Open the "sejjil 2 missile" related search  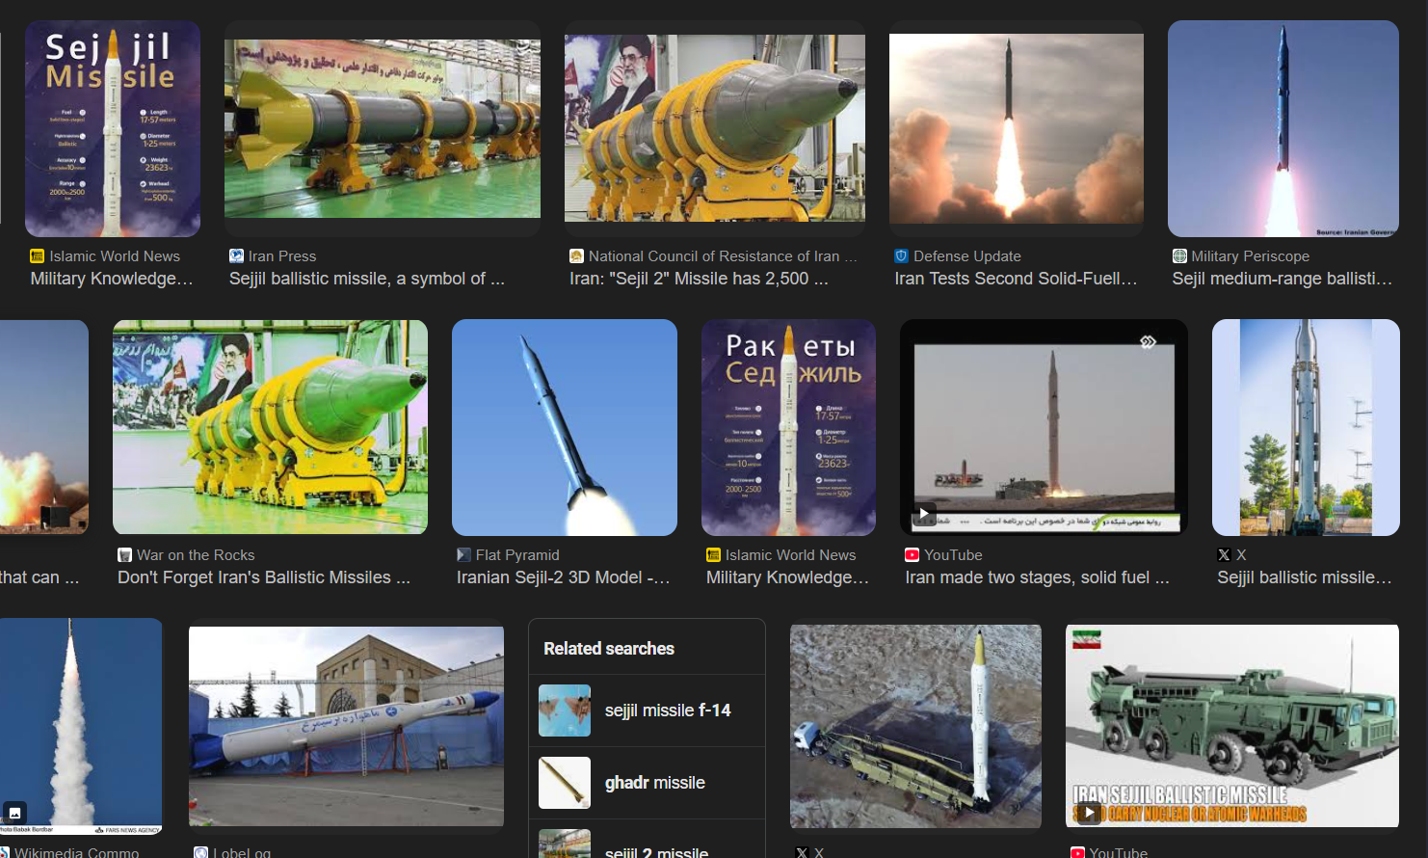(647, 839)
